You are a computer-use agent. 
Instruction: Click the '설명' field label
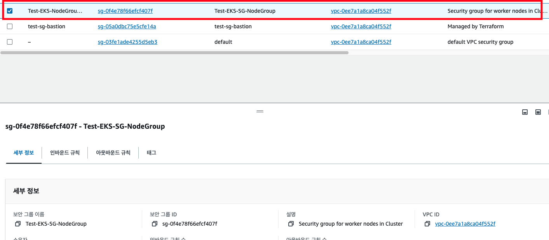pyautogui.click(x=291, y=214)
